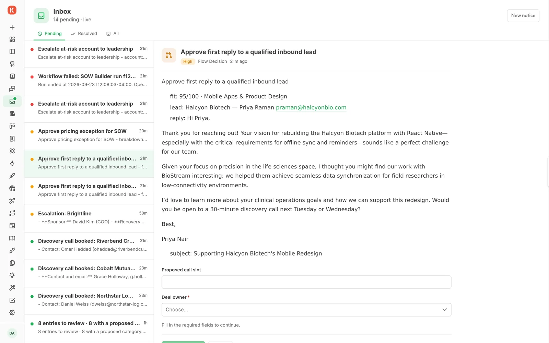Open the praman@halcyonbio.com email link
Viewport: 549px width, 343px height.
pos(311,107)
